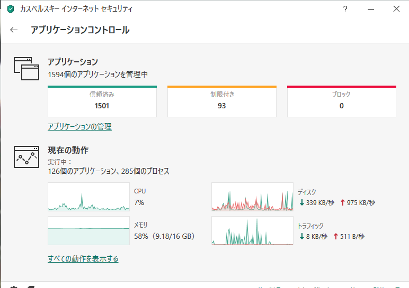The height and width of the screenshot is (288, 409).
Task: Select the 1594個のアプリケーションを管理中 text
Action: [x=98, y=75]
